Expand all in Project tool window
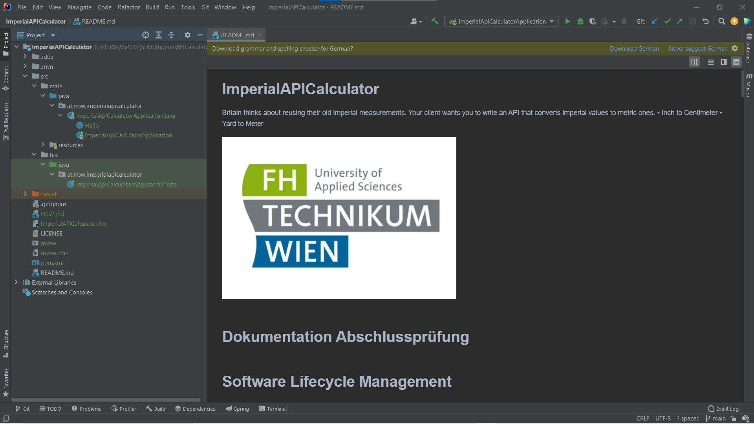The height and width of the screenshot is (424, 754). (x=159, y=35)
